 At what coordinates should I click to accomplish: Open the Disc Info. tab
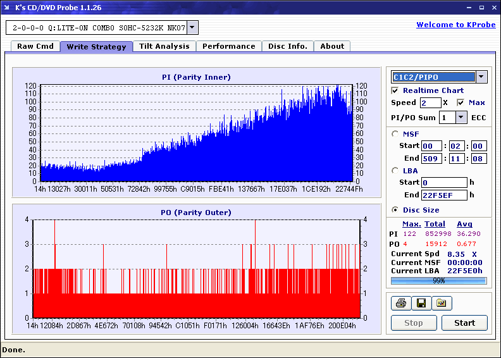pyautogui.click(x=288, y=46)
